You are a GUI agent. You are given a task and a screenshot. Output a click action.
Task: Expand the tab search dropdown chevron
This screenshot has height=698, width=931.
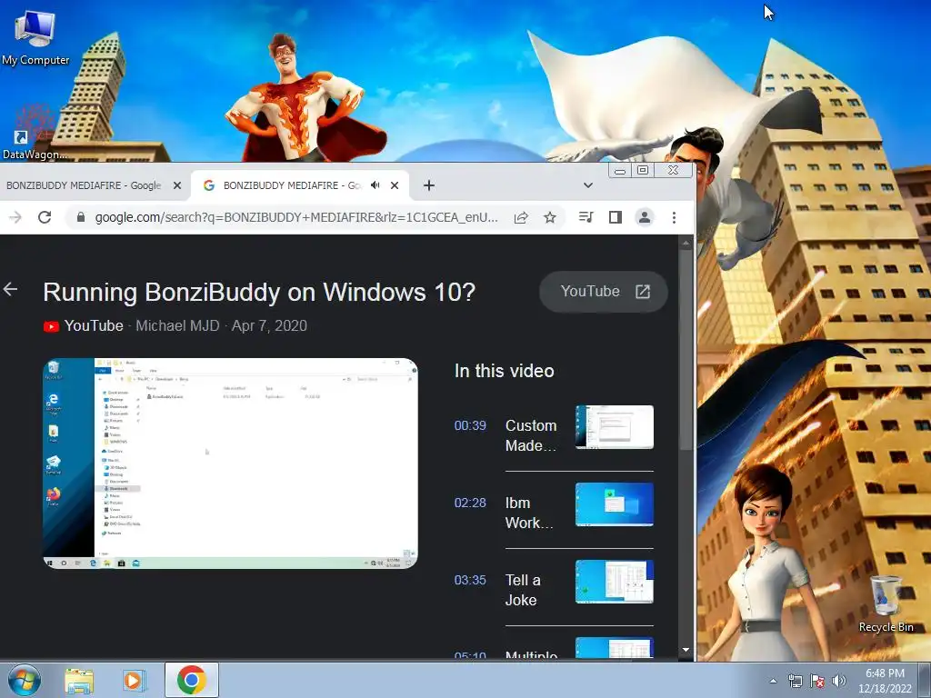click(x=588, y=185)
